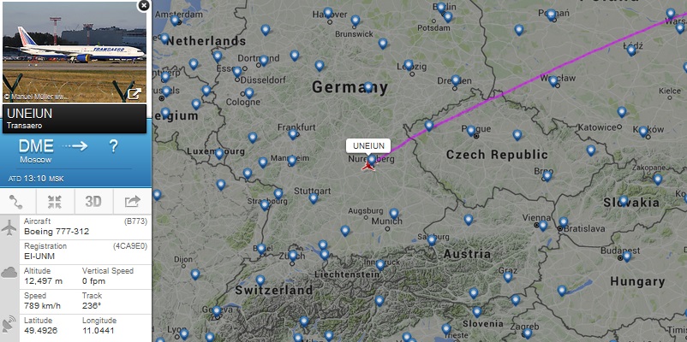Select the airport marker near Munich
The width and height of the screenshot is (687, 342).
394,213
